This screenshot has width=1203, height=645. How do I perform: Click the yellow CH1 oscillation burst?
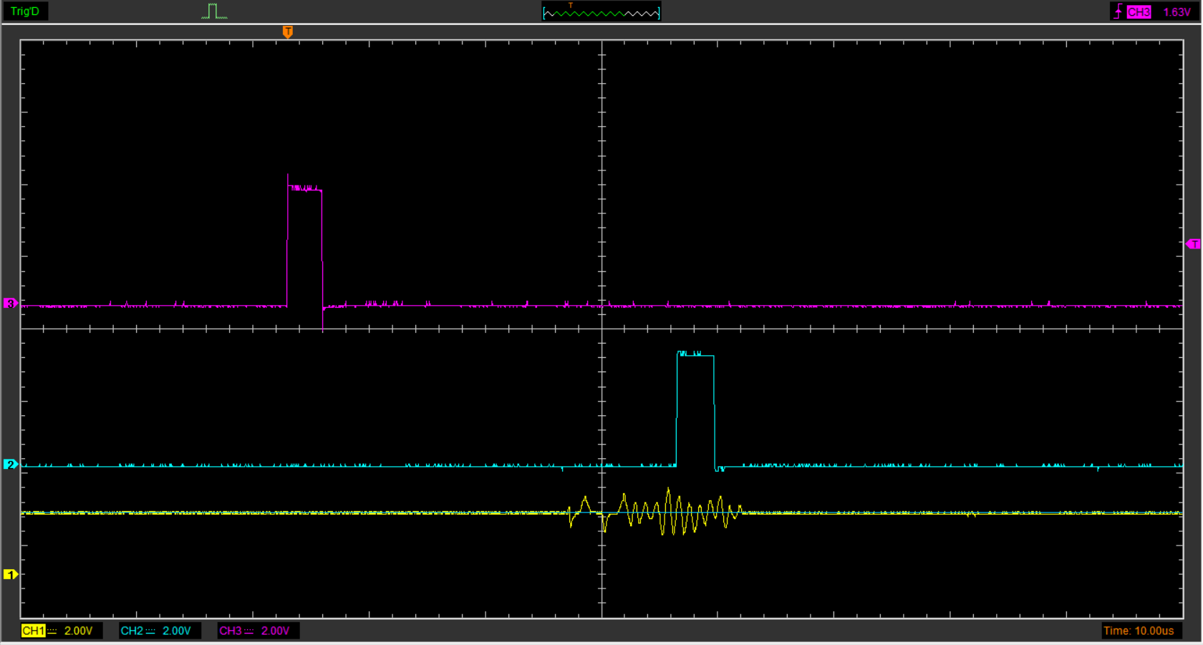(655, 513)
